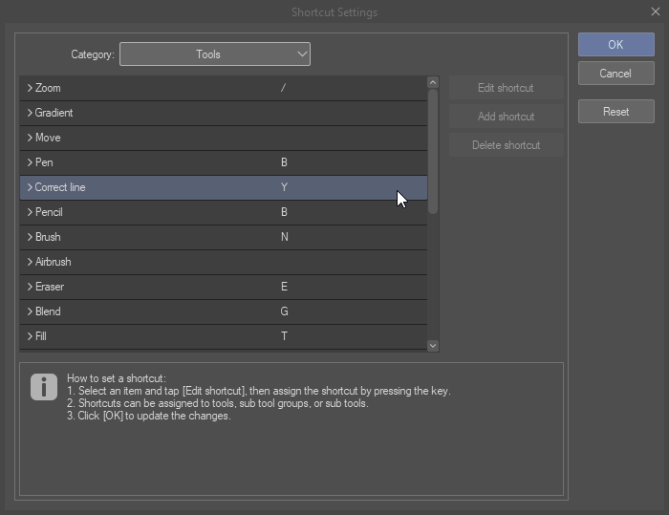Reset shortcuts with the Reset button
669x515 pixels.
[x=615, y=112]
